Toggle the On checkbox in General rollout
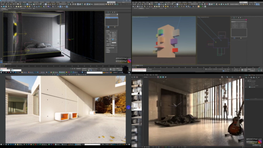The width and height of the screenshot is (263, 148). click(107, 32)
